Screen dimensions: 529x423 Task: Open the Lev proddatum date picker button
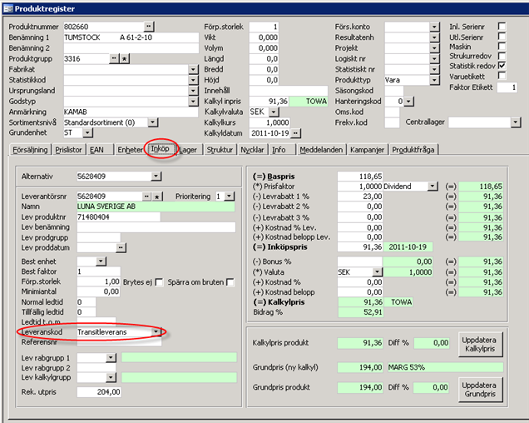pyautogui.click(x=121, y=247)
